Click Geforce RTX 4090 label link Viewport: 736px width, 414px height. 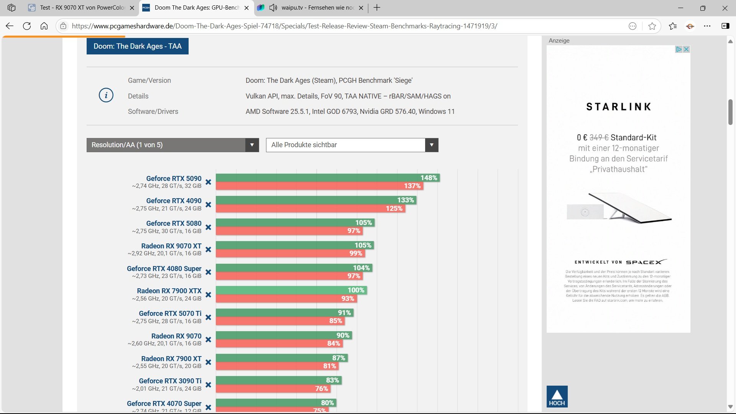coord(174,201)
